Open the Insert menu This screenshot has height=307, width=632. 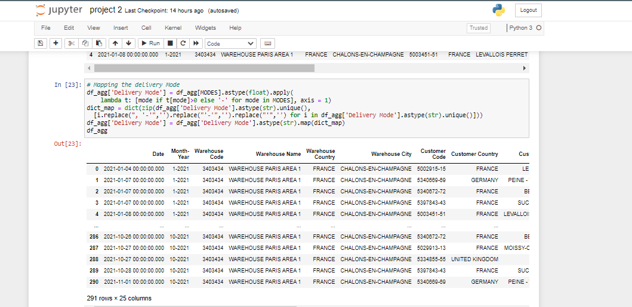(x=121, y=28)
